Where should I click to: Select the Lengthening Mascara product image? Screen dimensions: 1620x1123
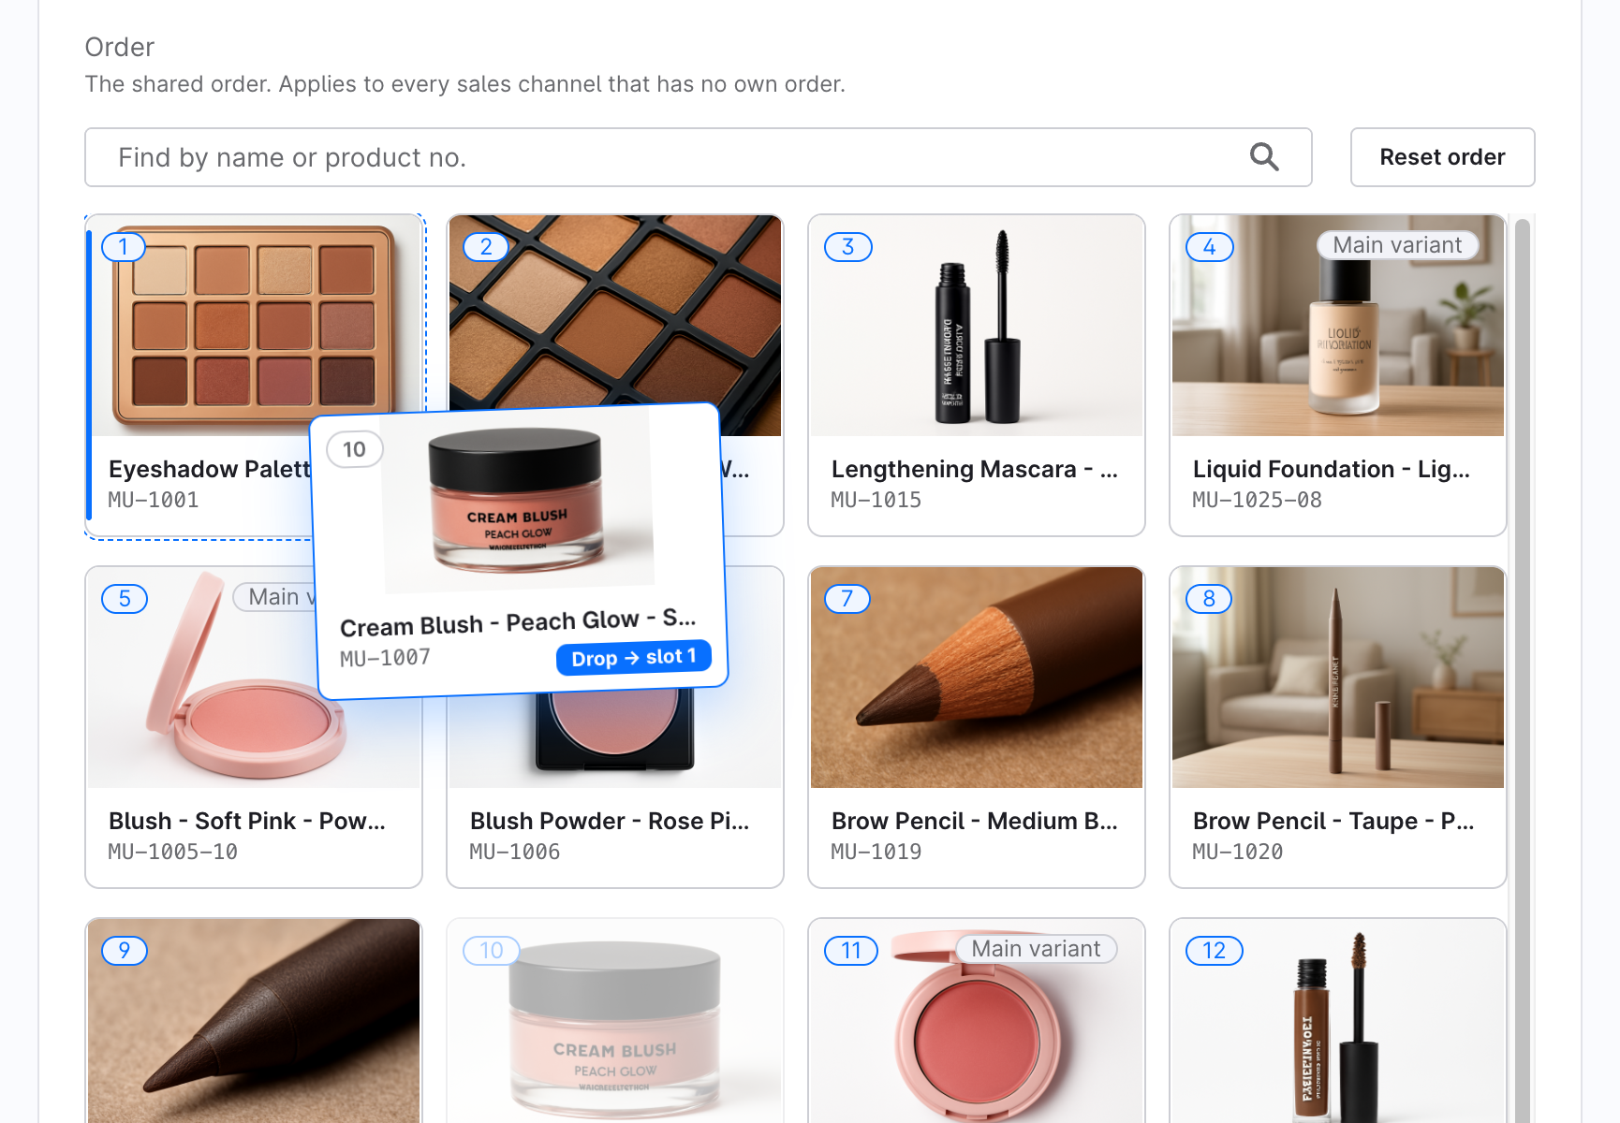(x=977, y=326)
